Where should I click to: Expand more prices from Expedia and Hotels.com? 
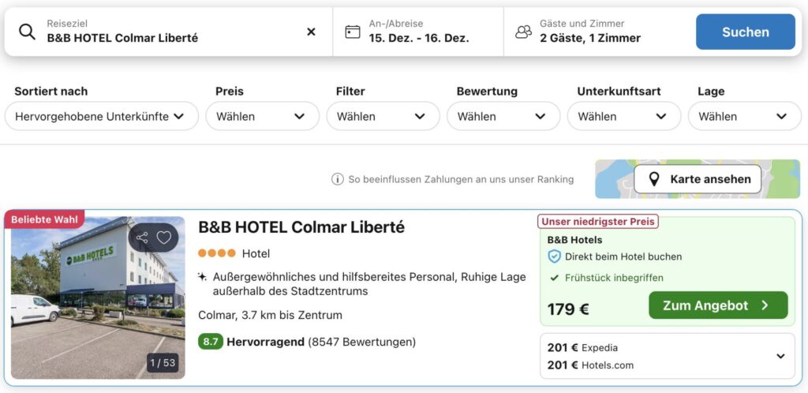[780, 356]
